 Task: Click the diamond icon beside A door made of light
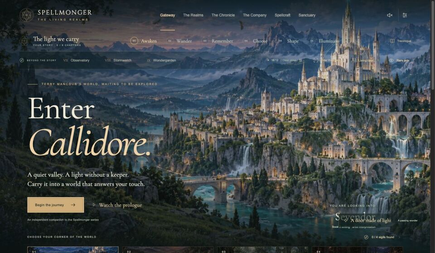click(x=345, y=220)
